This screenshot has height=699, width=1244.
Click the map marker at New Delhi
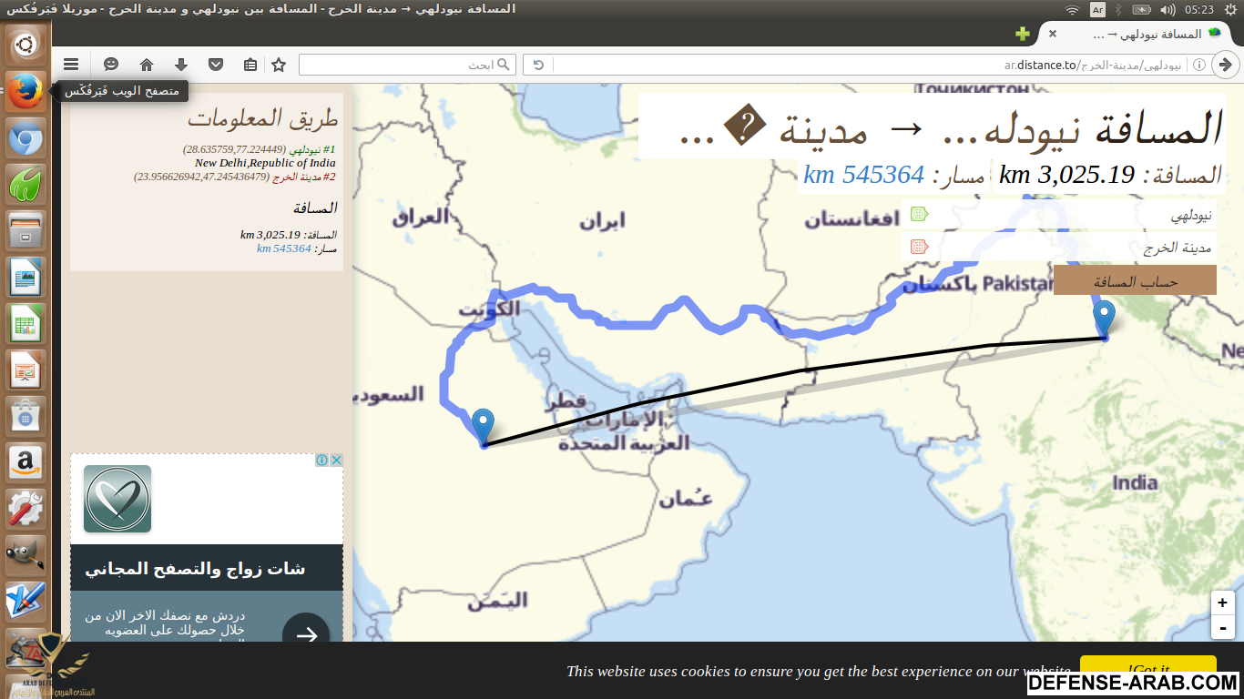tap(1104, 319)
